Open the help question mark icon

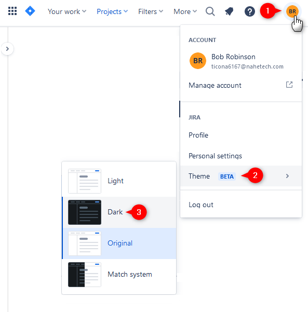250,11
